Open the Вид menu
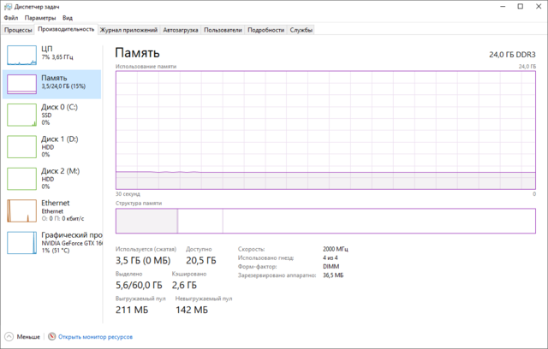The image size is (548, 349). point(68,17)
